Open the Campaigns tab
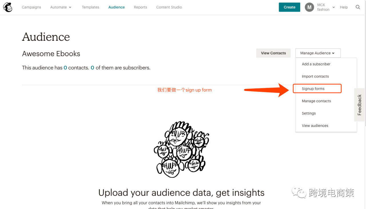This screenshot has height=209, width=366. pyautogui.click(x=31, y=7)
